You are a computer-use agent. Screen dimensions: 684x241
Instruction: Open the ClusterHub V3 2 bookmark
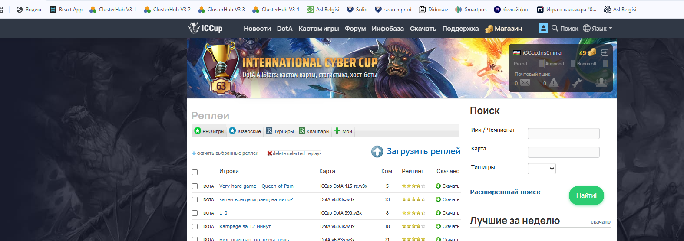click(x=167, y=9)
